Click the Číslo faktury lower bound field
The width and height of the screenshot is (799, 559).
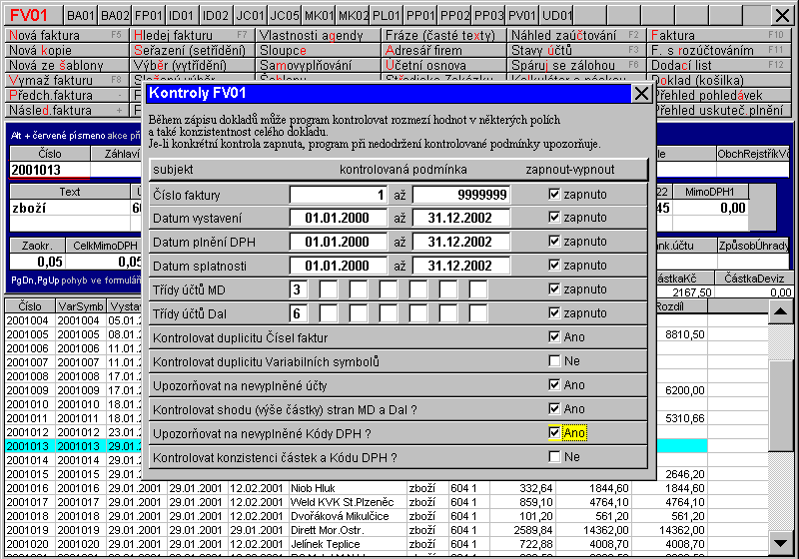click(339, 194)
